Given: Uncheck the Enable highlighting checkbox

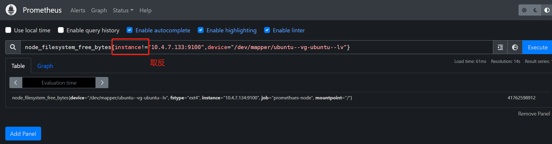Looking at the screenshot, I should (201, 30).
